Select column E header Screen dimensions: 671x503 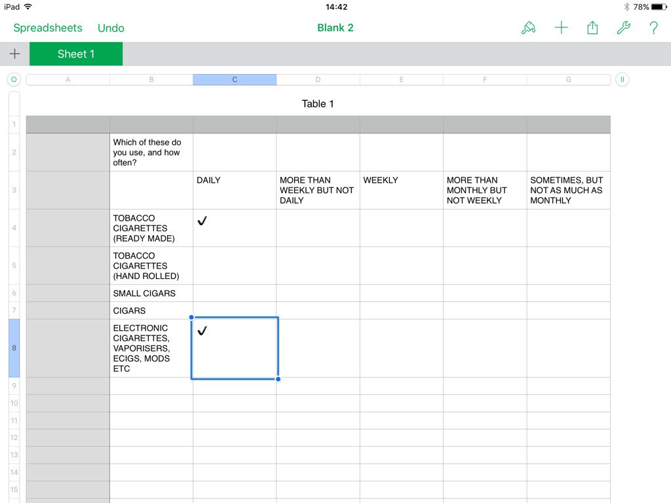[x=402, y=79]
